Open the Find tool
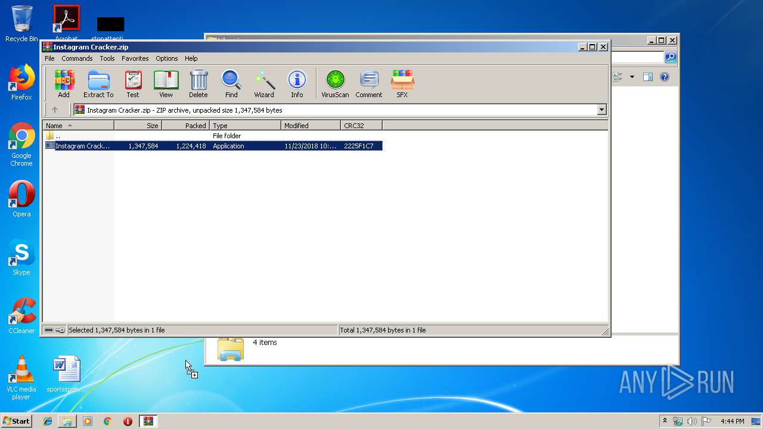763x429 pixels. pos(231,83)
